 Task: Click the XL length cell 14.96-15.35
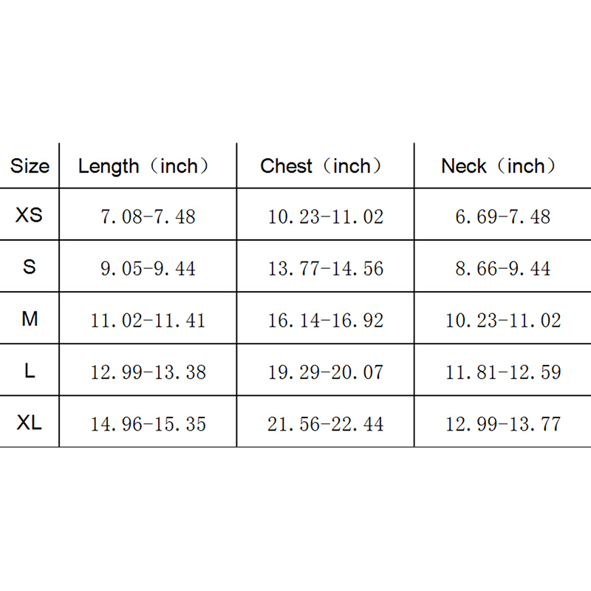pos(148,425)
